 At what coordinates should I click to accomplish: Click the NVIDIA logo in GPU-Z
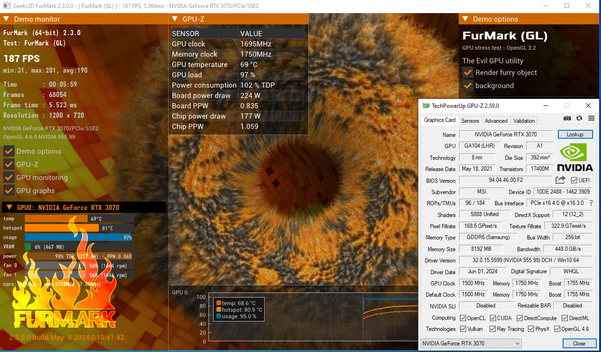coord(575,157)
